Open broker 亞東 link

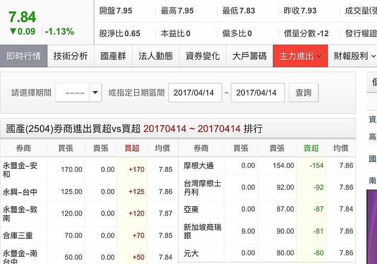(191, 209)
